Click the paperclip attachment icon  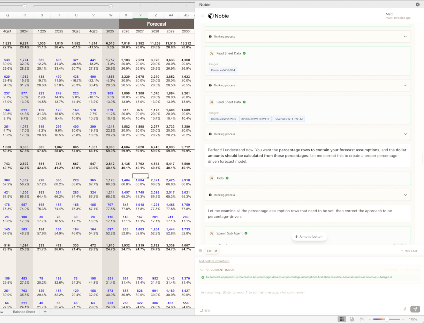(405, 309)
